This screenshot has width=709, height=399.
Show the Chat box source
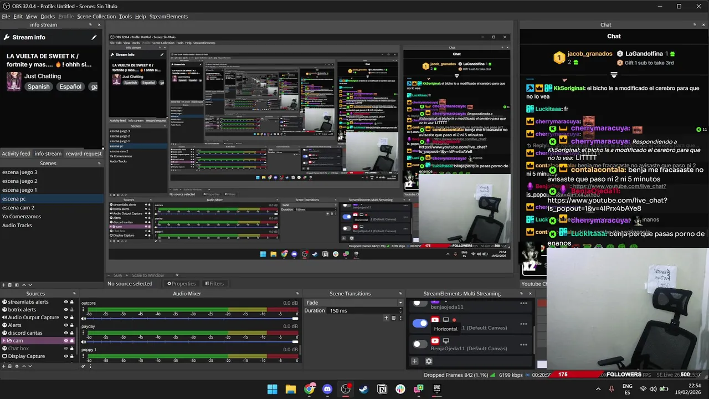pos(66,349)
